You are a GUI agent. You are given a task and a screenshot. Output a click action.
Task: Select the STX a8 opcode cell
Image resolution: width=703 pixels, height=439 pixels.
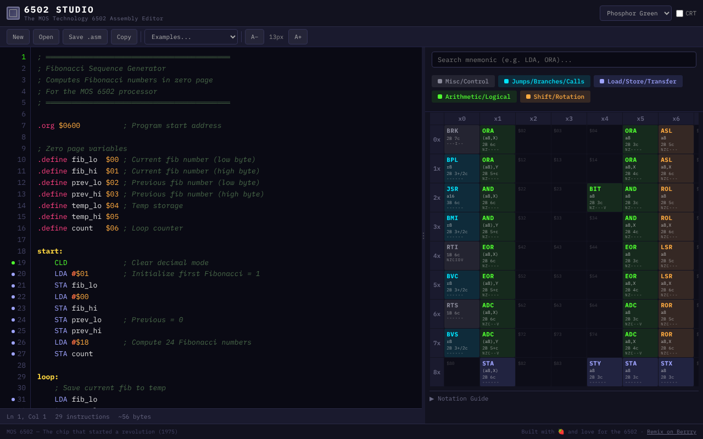[676, 372]
